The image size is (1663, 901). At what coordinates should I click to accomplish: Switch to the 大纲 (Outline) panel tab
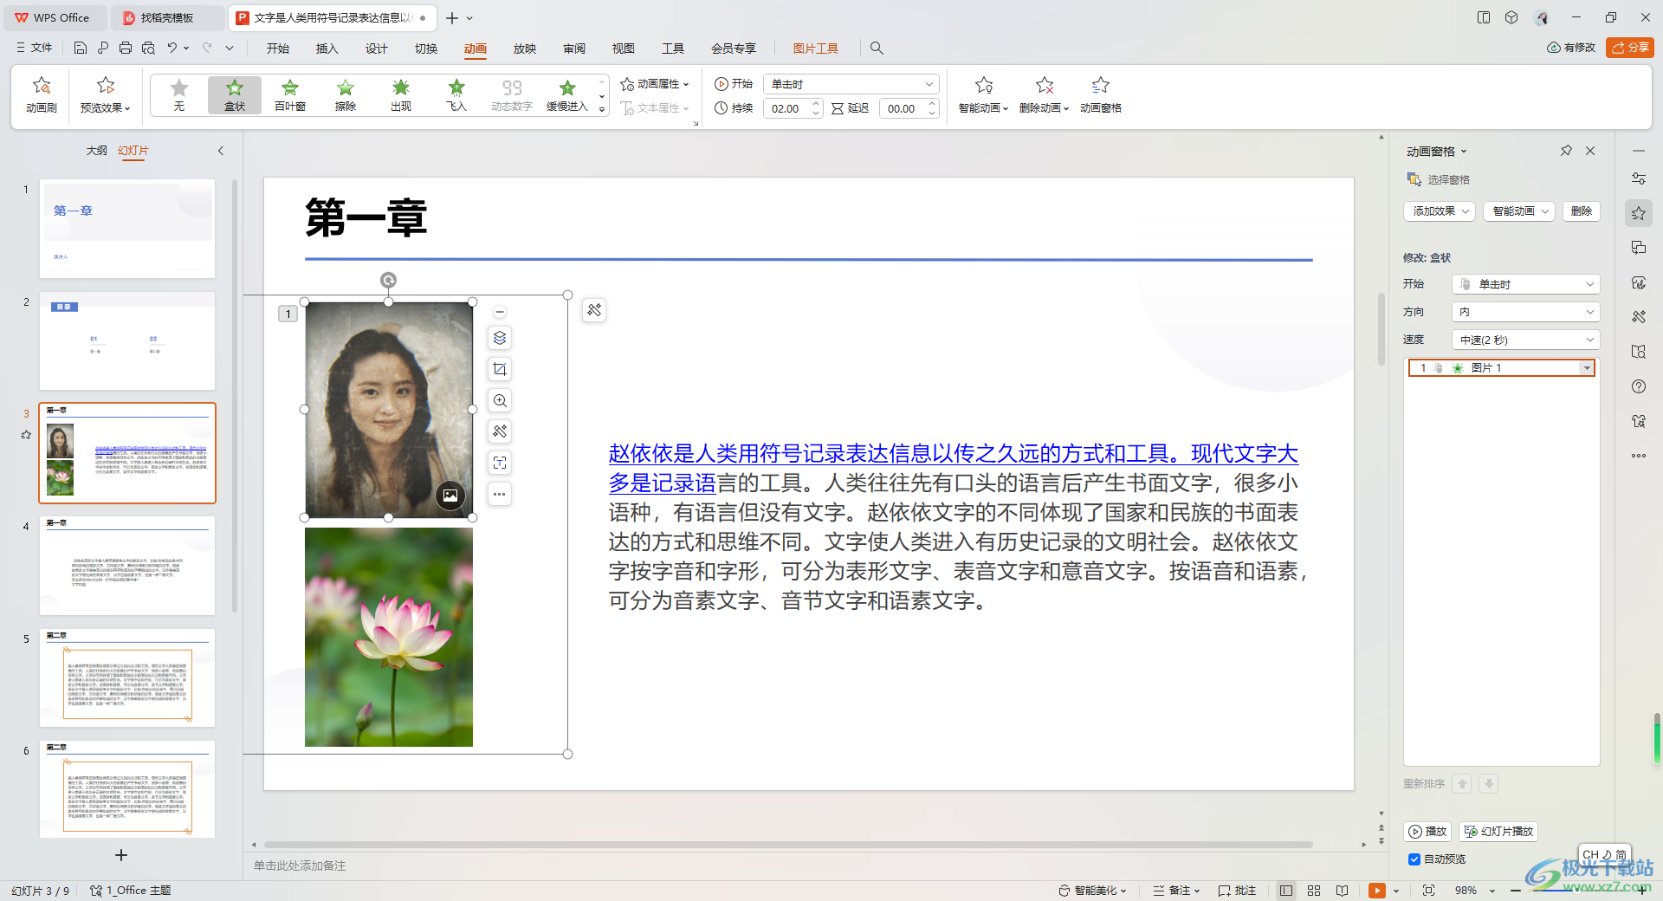[96, 151]
